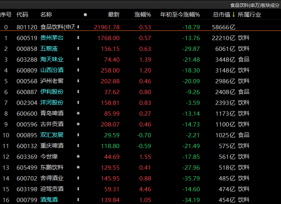Viewport: 281px width, 204px height.
Task: Click the marker icon in 五粮液 row
Action: [x=78, y=49]
